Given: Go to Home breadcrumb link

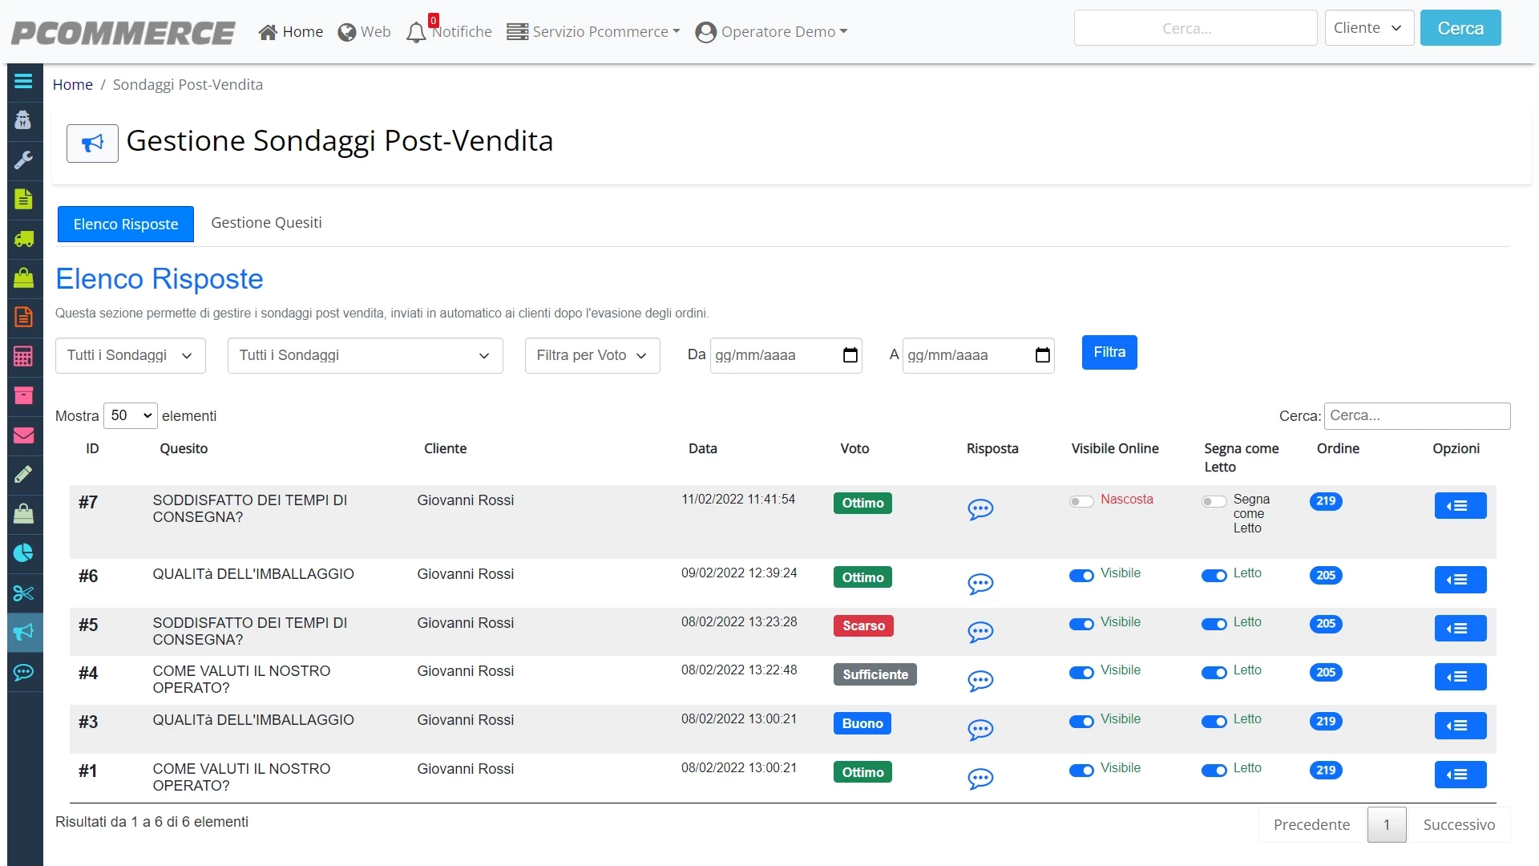Looking at the screenshot, I should 73,84.
